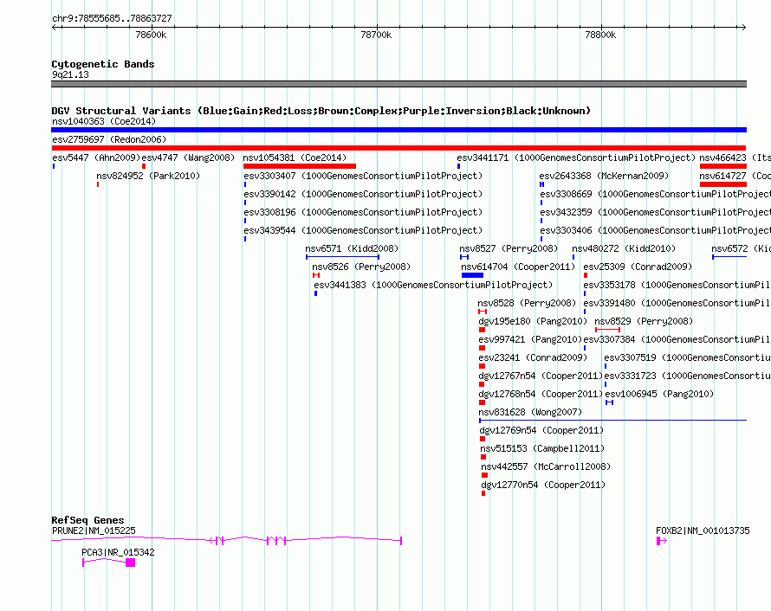Viewport: 771px width, 611px height.
Task: Select the blue nsv614704 (Cooper2011) variant block
Action: coord(472,275)
